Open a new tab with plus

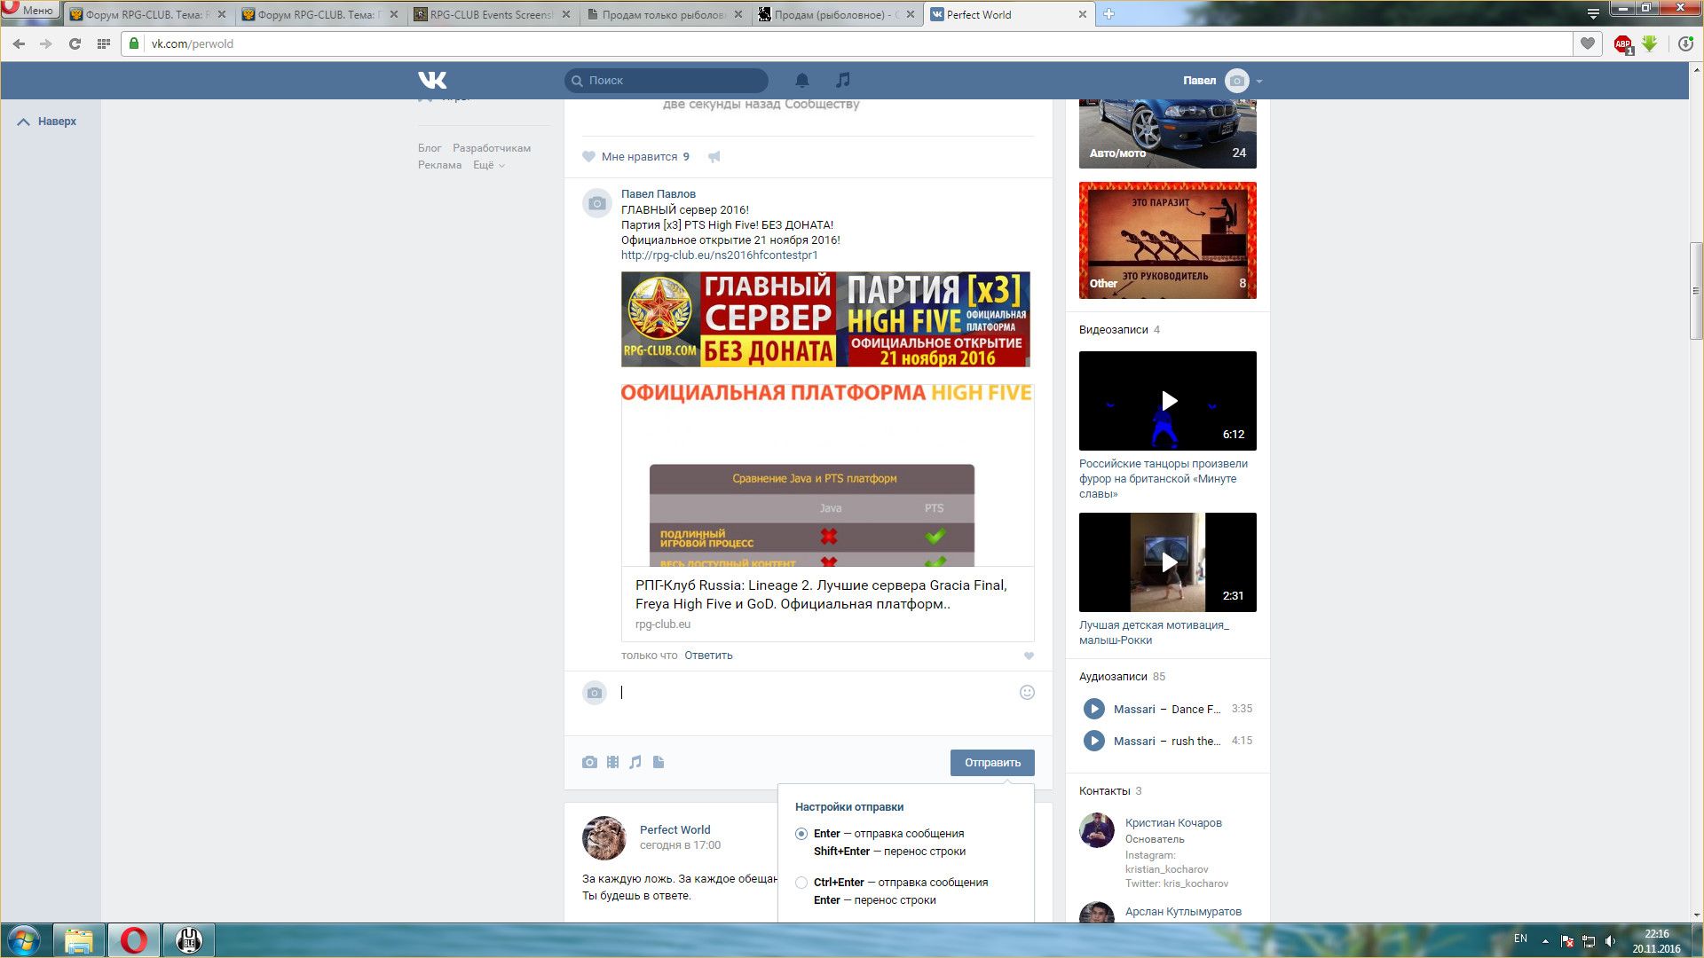click(x=1108, y=14)
